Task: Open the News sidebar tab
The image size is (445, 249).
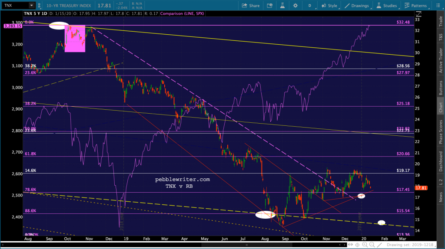Action: (x=441, y=197)
